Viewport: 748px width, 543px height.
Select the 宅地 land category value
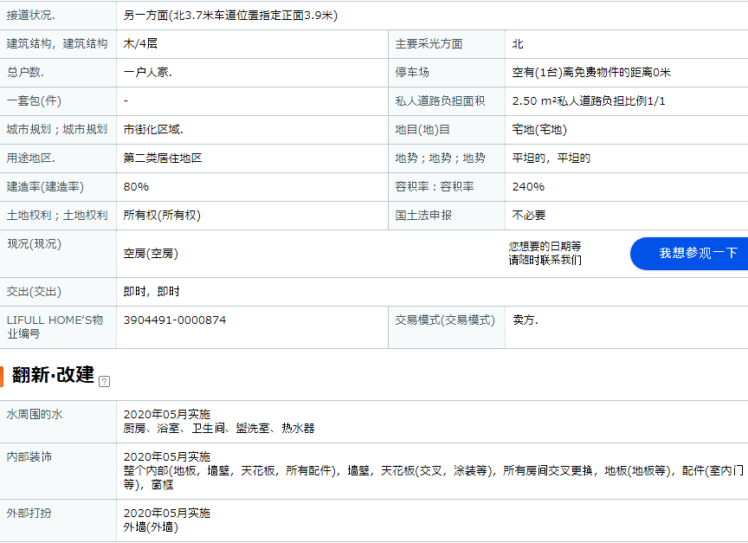[538, 130]
